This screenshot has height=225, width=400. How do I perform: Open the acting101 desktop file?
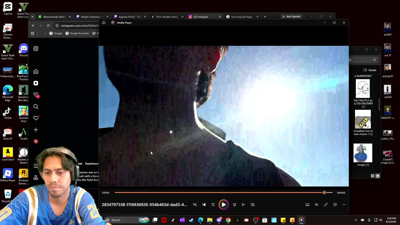(x=387, y=71)
